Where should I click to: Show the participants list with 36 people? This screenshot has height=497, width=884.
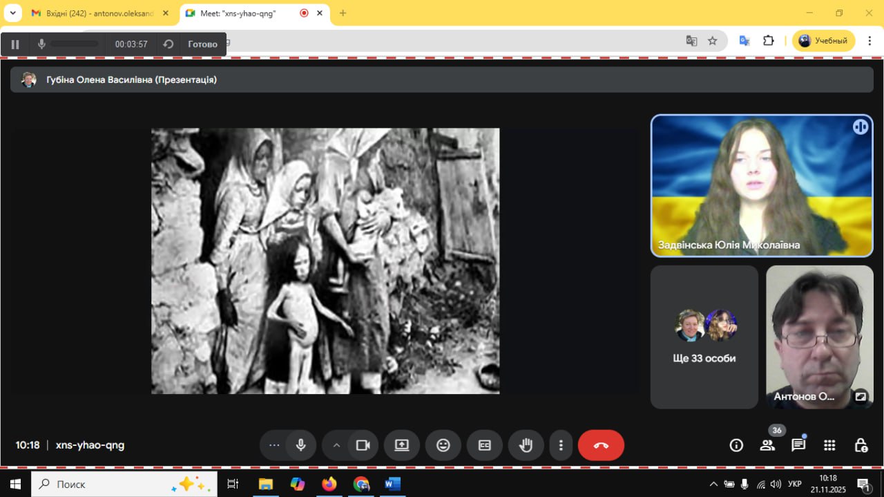[767, 445]
